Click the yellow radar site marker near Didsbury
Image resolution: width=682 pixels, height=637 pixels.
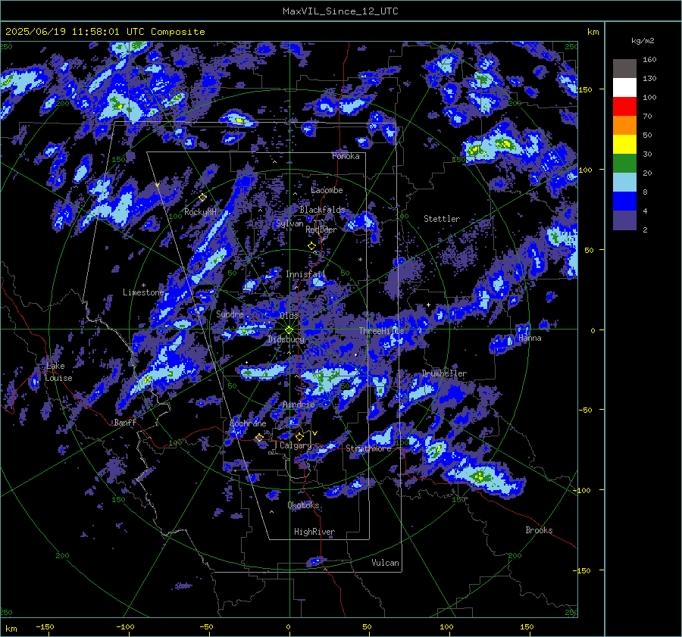(x=289, y=330)
